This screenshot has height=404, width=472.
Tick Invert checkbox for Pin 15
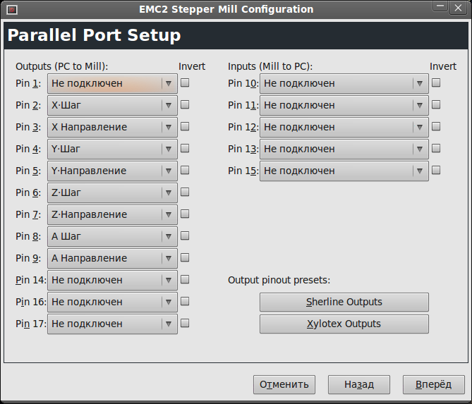coord(436,171)
